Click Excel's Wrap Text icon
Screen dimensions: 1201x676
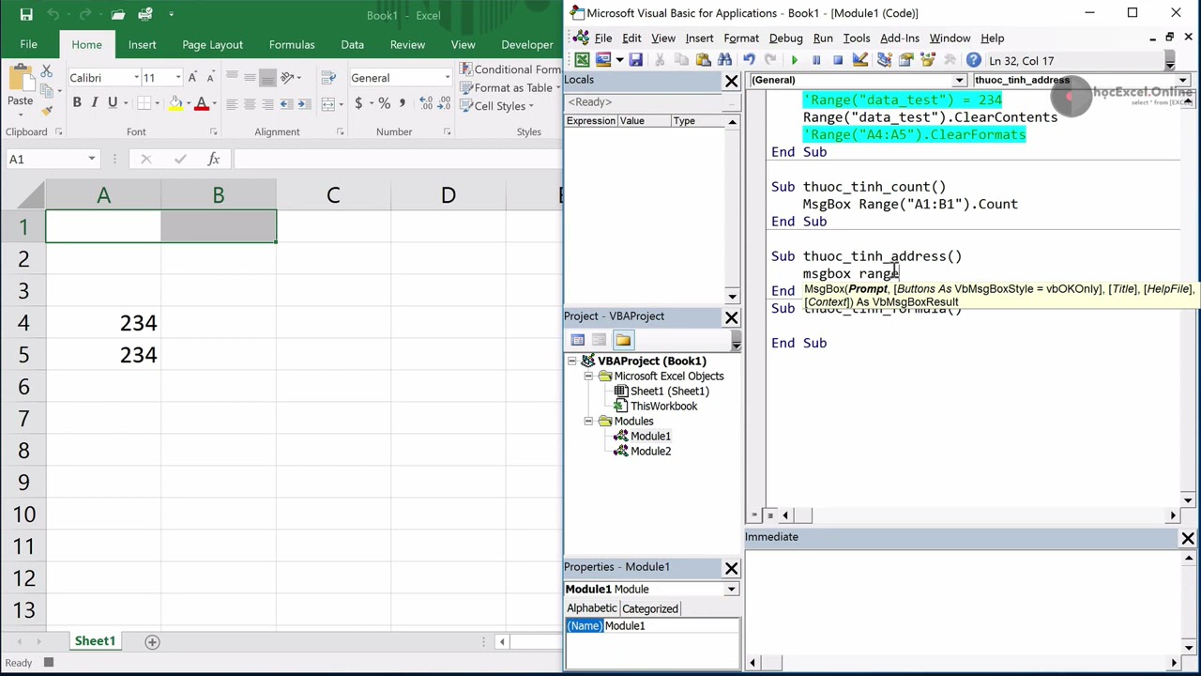pos(330,77)
